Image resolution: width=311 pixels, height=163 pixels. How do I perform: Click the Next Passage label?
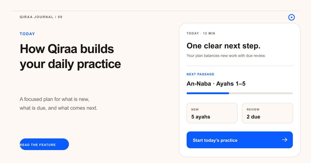point(200,74)
